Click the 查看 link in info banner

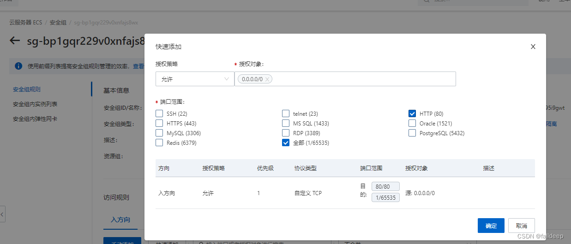click(138, 66)
